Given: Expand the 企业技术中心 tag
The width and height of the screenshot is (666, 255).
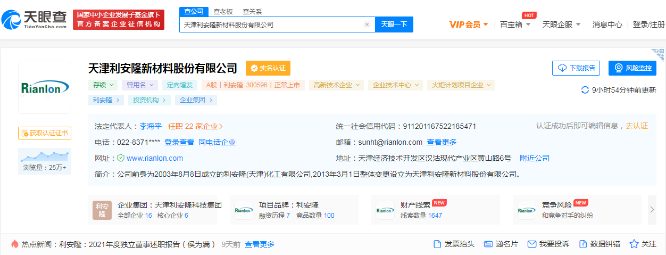Looking at the screenshot, I should coord(396,85).
